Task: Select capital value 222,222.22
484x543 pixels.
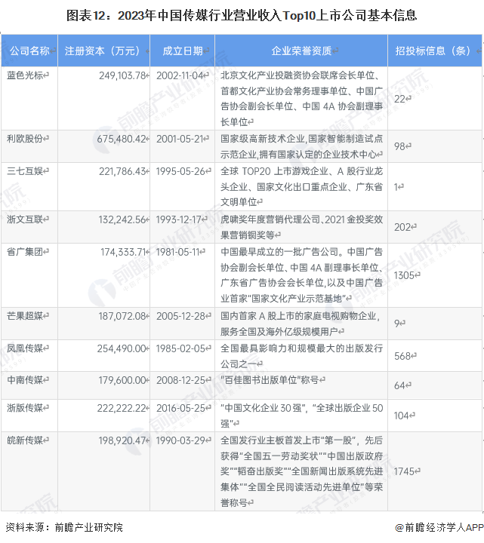Action: (x=122, y=408)
